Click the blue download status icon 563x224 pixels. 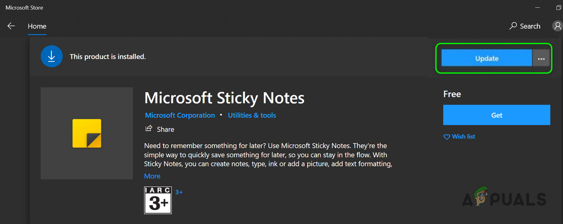(x=51, y=57)
